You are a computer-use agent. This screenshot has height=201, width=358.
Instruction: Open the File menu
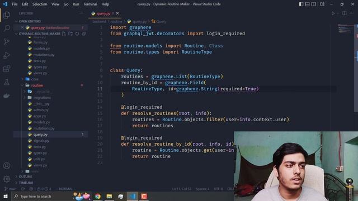click(x=15, y=4)
